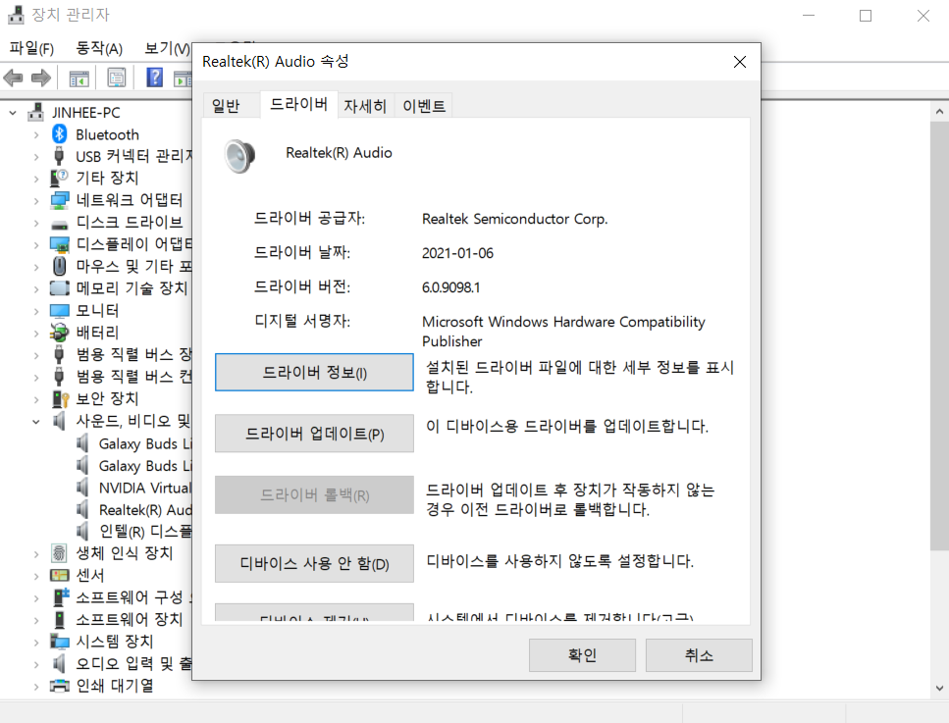949x723 pixels.
Task: Expand the Bluetooth category
Action: coord(35,135)
